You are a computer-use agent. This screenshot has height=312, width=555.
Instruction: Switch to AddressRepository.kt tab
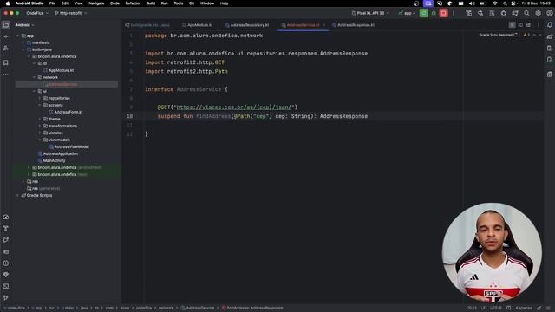[x=247, y=25]
